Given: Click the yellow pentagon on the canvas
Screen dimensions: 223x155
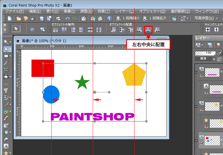Looking at the screenshot, I should 134,75.
